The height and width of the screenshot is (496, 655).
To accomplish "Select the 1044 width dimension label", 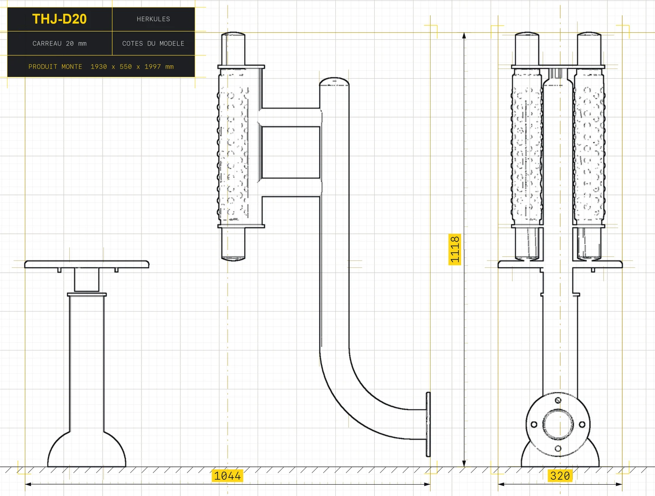I will pos(228,475).
